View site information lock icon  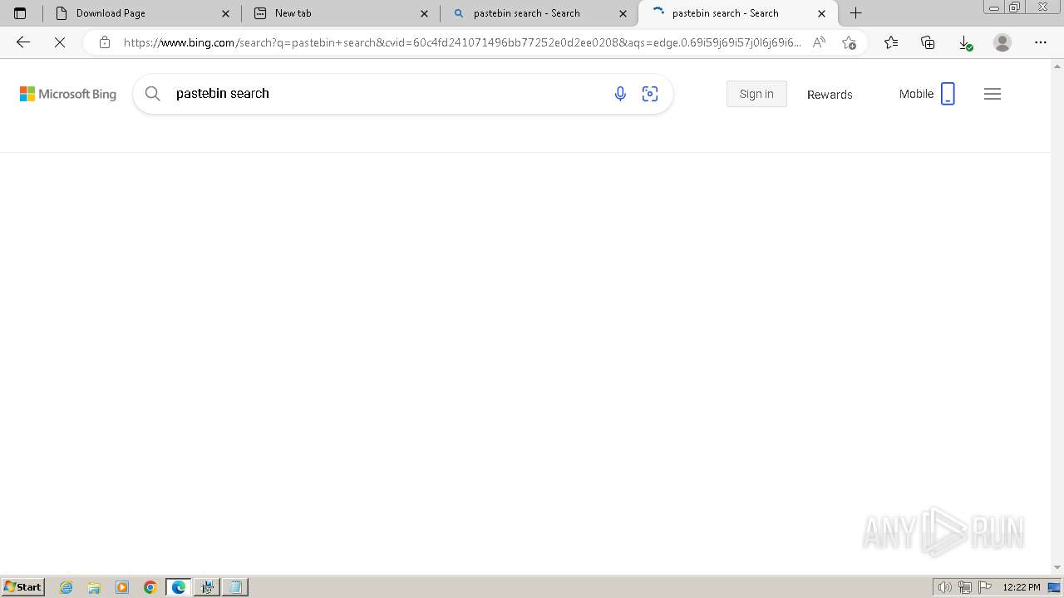click(x=104, y=42)
